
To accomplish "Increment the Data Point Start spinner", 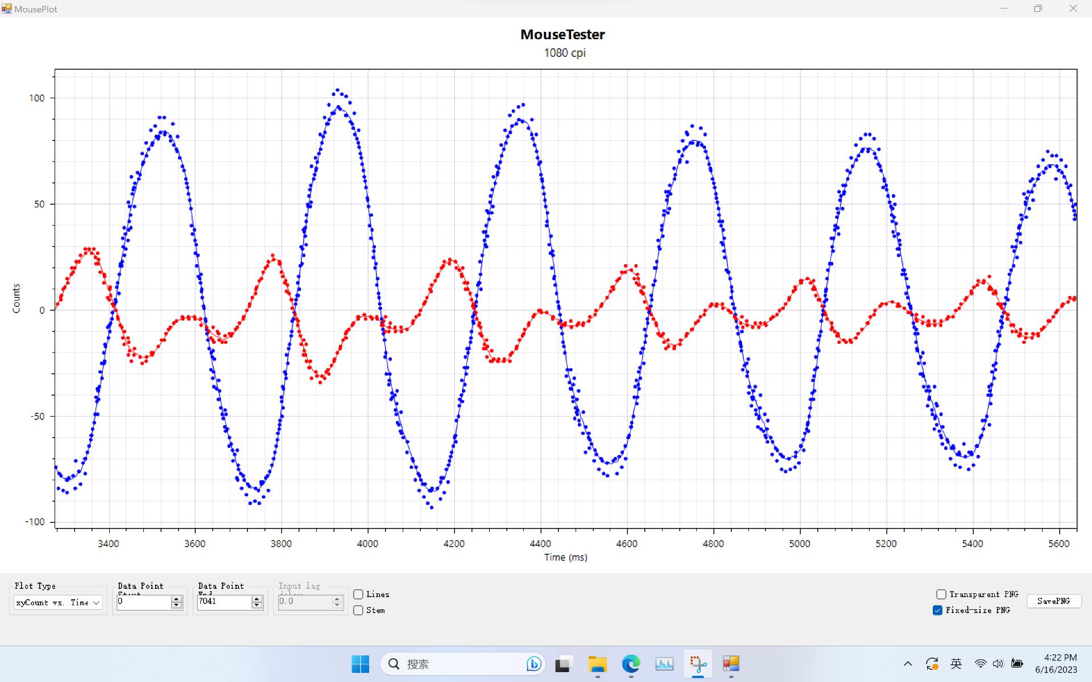I will tap(176, 599).
